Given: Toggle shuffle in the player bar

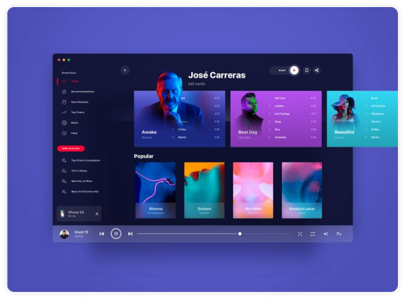Looking at the screenshot, I should [x=300, y=234].
